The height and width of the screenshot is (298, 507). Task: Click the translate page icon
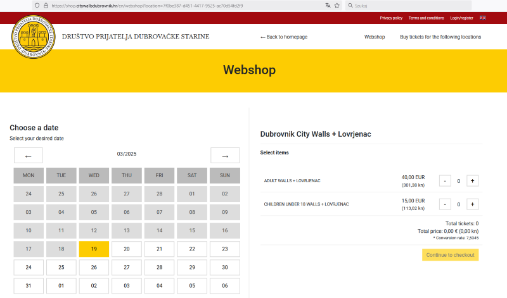(x=328, y=5)
